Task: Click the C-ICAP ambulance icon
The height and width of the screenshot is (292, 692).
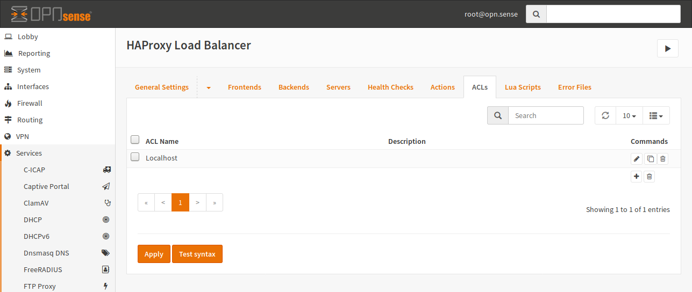Action: (x=106, y=170)
